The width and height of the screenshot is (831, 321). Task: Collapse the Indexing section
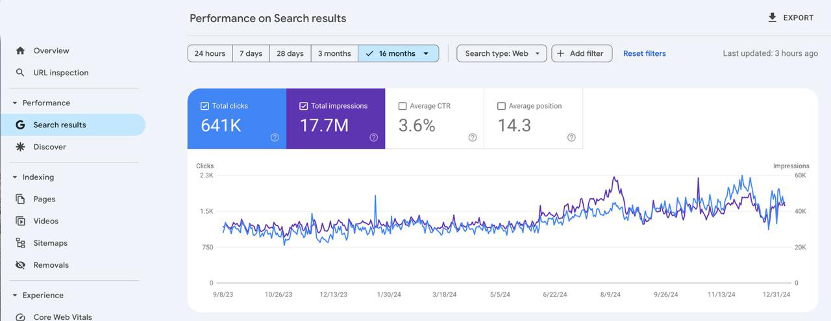tap(15, 177)
